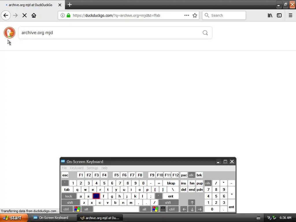Click the 6:36 AM clock
The image size is (296, 222).
point(285,218)
